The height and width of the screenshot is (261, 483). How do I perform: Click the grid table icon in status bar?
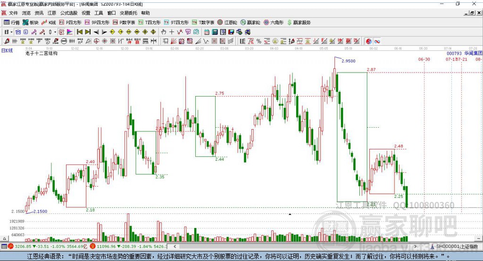4,246
